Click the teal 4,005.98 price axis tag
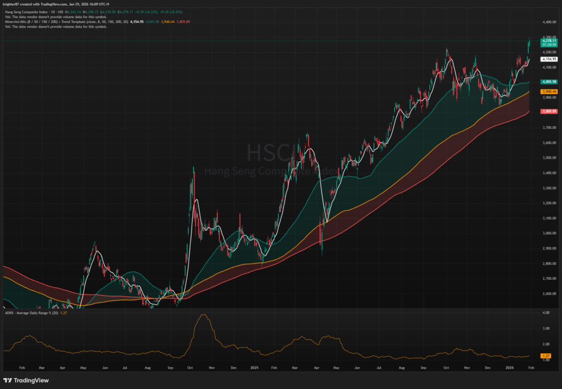Screen dimensions: 562x389 tap(549, 82)
